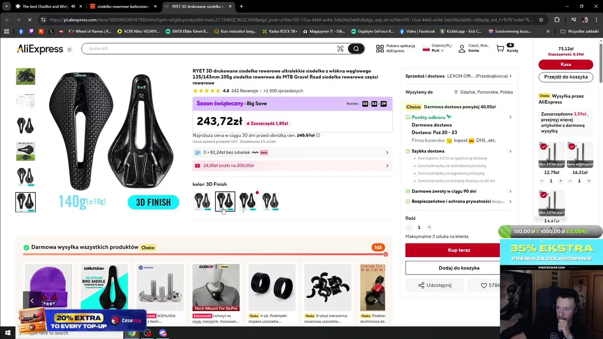
Task: Expand the Gdańsk/PL/PLN region dropdown
Action: [x=438, y=48]
